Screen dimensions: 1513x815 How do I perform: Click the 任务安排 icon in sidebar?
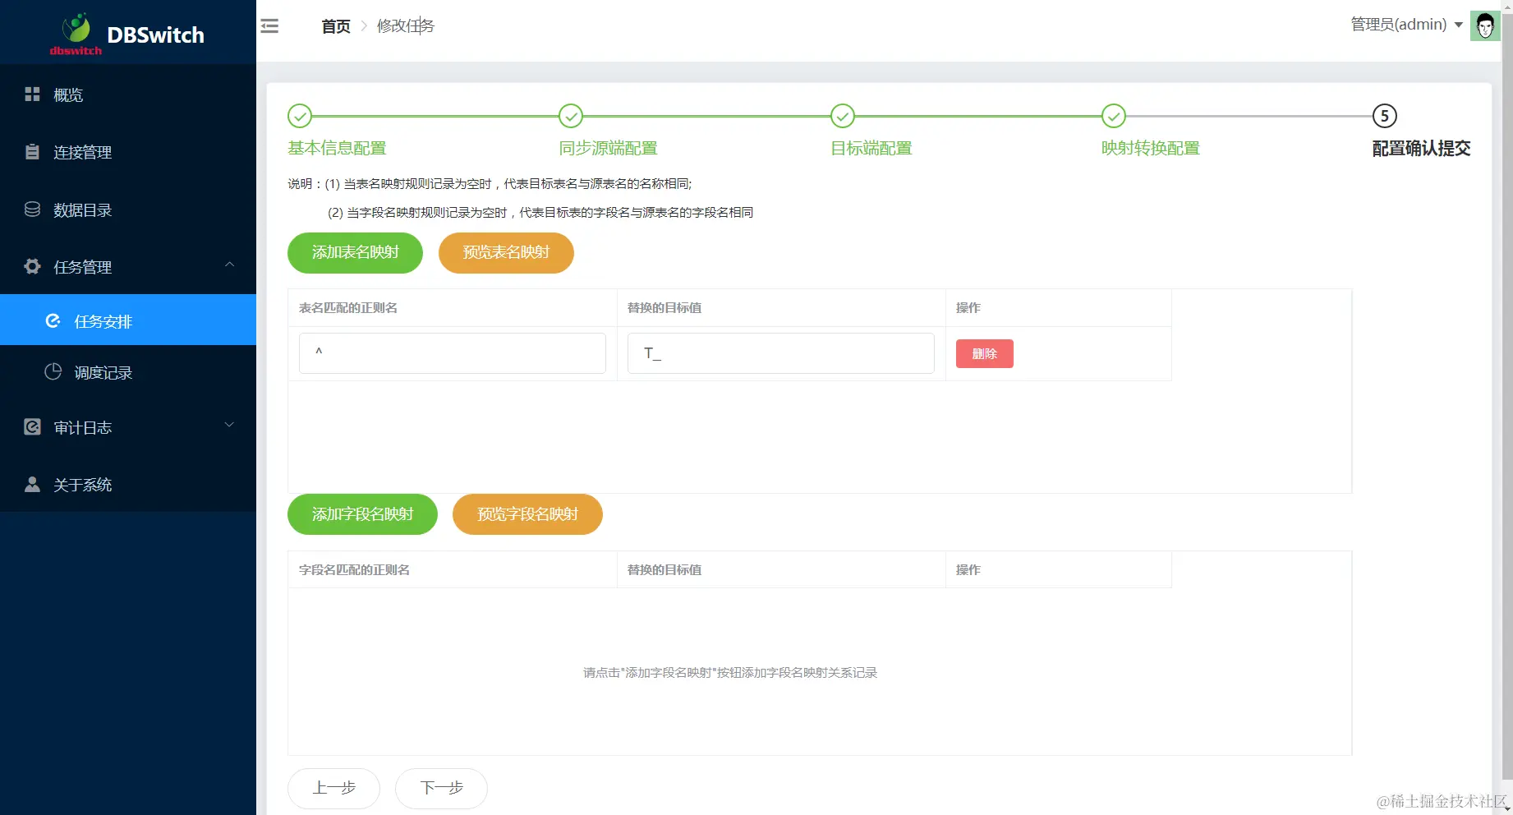click(54, 320)
